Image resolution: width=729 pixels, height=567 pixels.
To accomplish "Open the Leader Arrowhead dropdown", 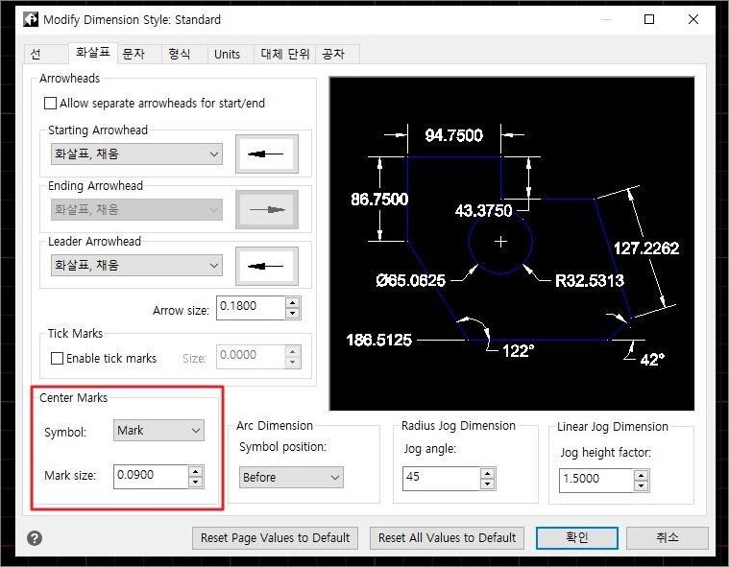I will [136, 265].
